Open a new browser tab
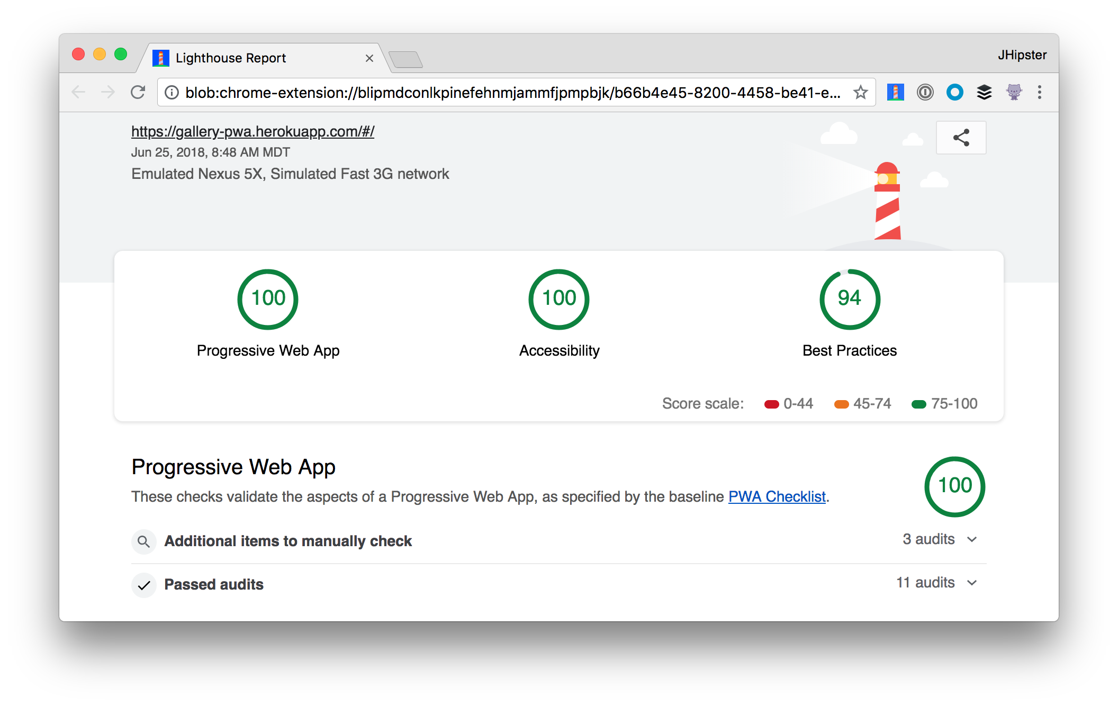The height and width of the screenshot is (706, 1118). tap(405, 59)
